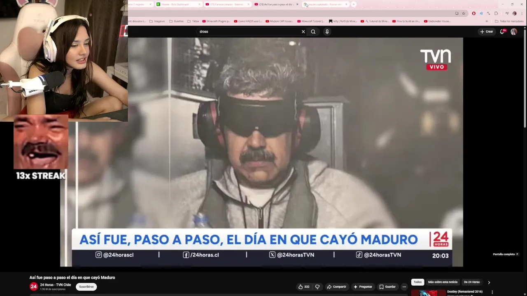Clear the YouTube search box text
Image resolution: width=527 pixels, height=296 pixels.
(x=303, y=32)
